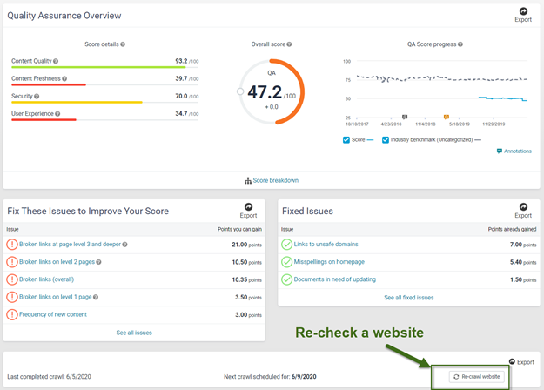Click the Score breakdown hierarchy icon
The height and width of the screenshot is (390, 544).
coord(248,181)
